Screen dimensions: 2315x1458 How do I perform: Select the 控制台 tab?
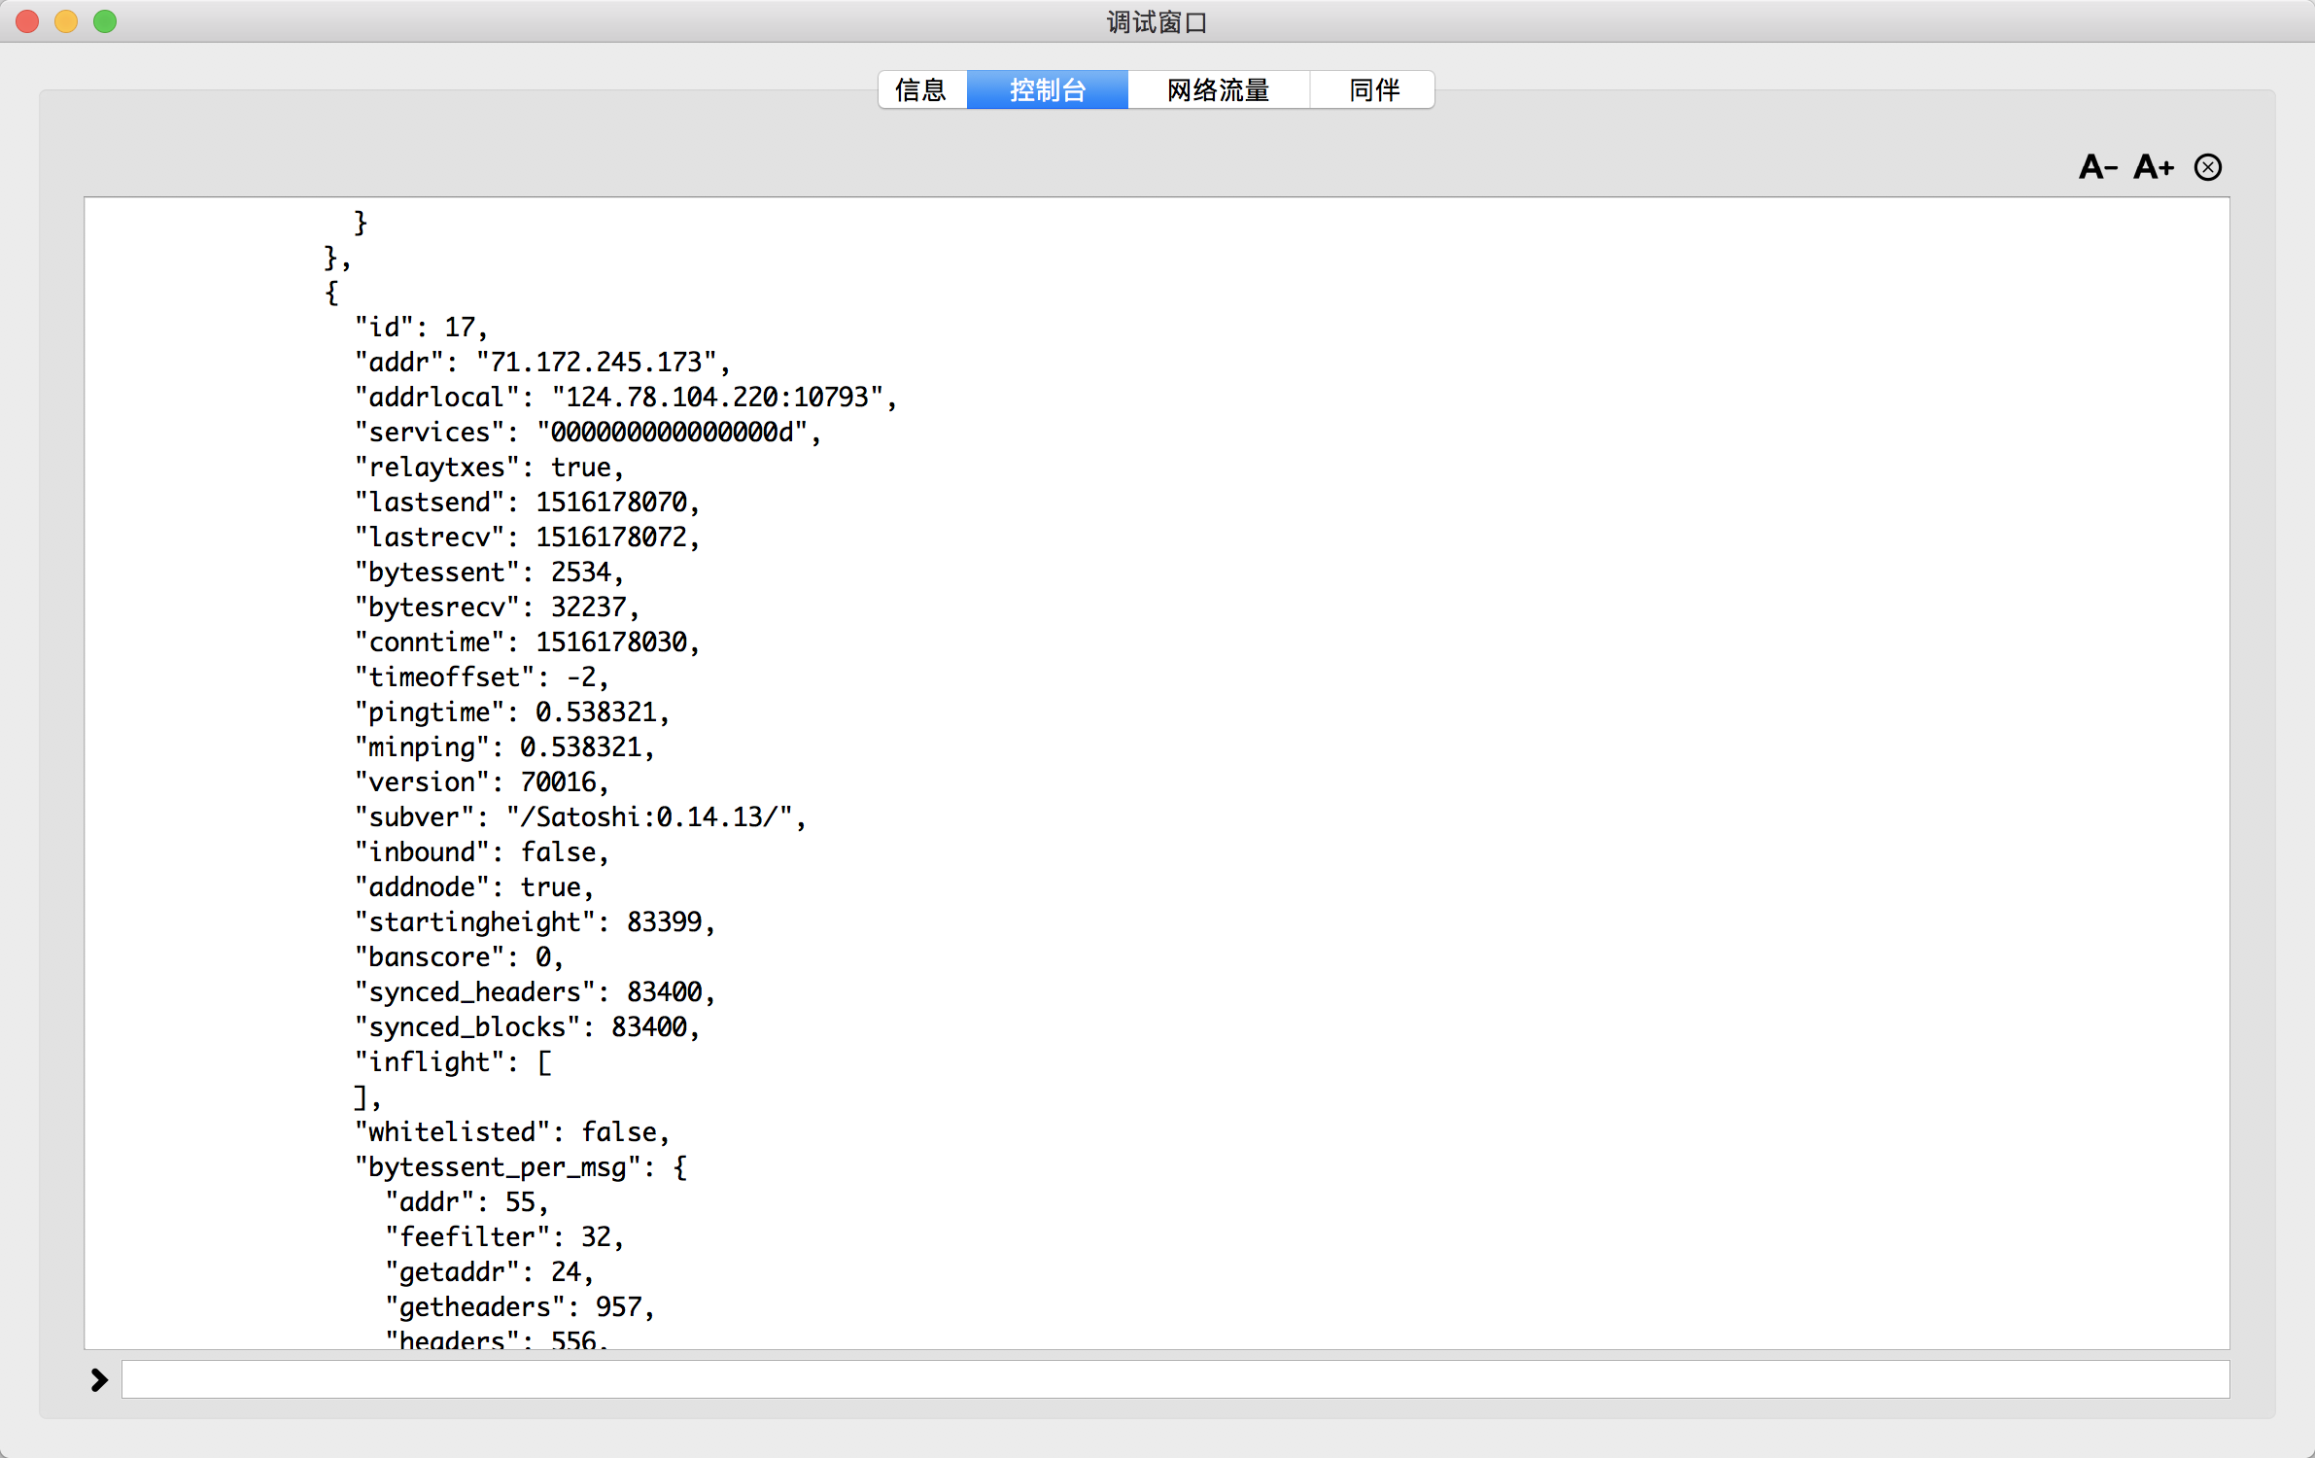pos(1047,90)
